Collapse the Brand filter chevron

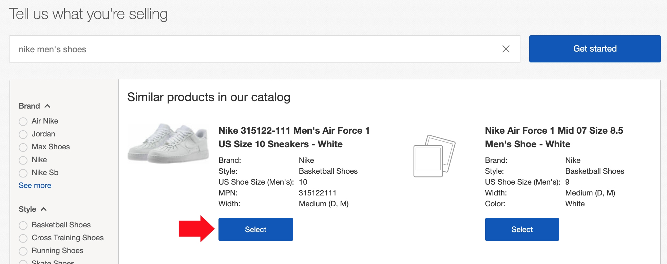click(47, 106)
